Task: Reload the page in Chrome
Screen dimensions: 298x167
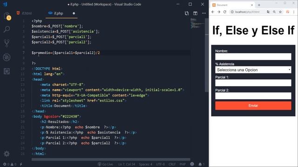Action: point(225,12)
